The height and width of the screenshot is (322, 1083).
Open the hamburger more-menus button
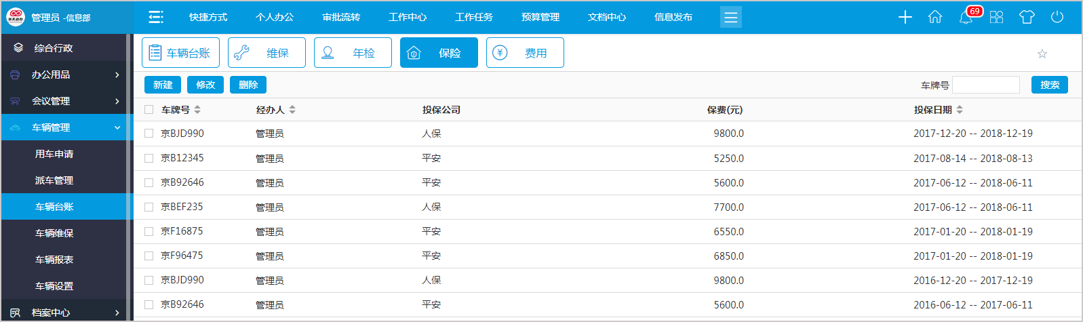[730, 18]
